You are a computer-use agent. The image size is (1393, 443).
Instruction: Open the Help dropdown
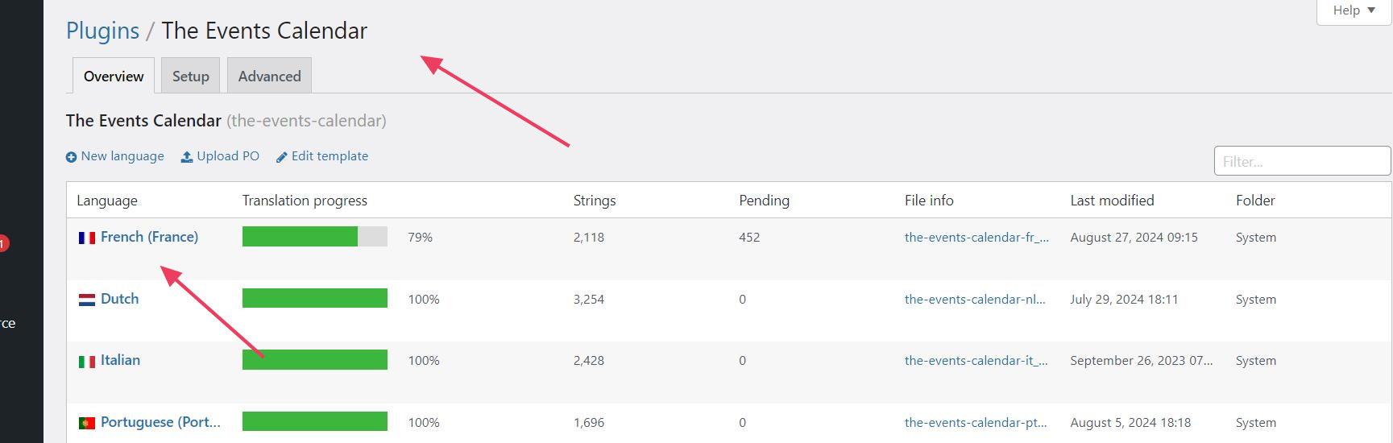coord(1354,10)
